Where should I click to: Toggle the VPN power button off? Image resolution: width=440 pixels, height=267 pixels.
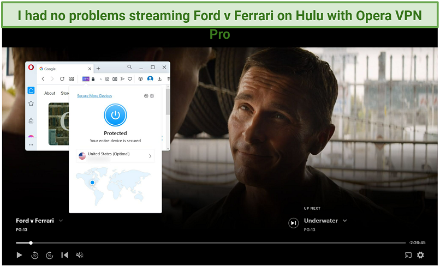pos(115,115)
